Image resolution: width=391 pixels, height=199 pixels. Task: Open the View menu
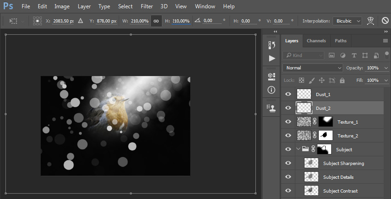tap(181, 6)
